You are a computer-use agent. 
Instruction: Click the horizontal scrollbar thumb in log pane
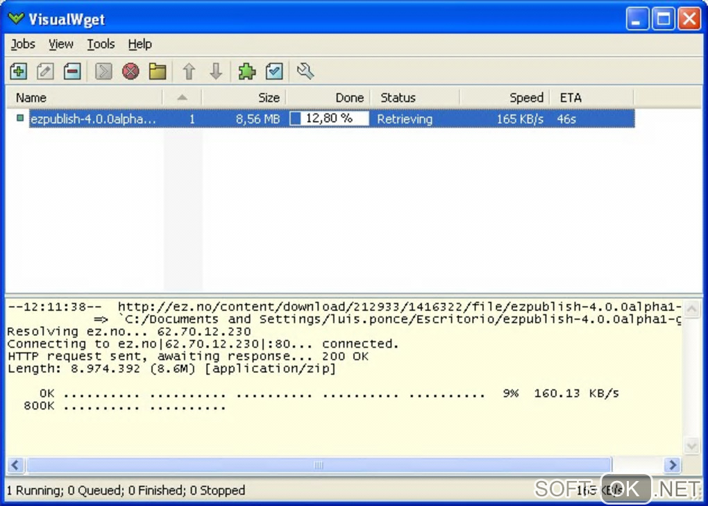tap(319, 465)
